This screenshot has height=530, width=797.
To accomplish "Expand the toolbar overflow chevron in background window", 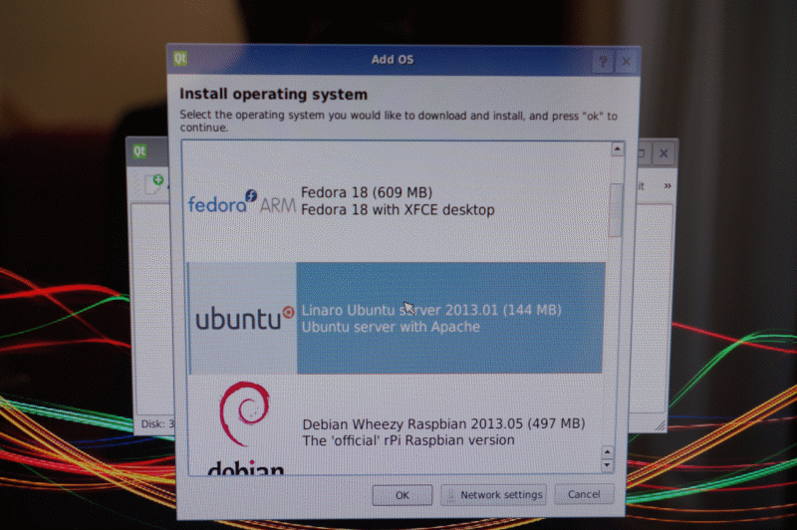I will coord(667,186).
